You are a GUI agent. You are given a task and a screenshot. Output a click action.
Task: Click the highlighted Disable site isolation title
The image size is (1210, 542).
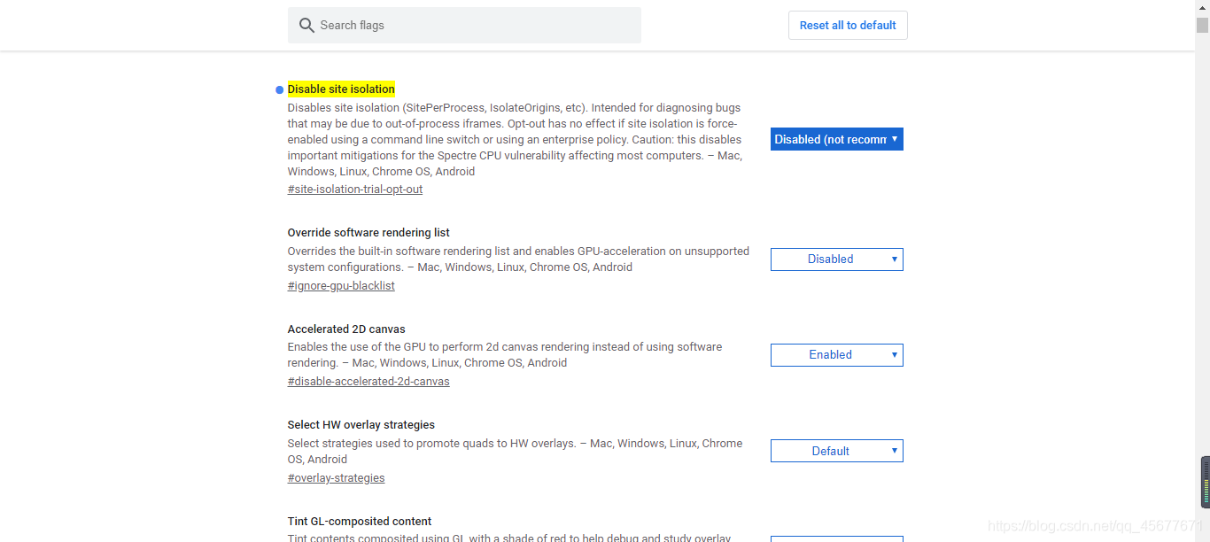341,89
